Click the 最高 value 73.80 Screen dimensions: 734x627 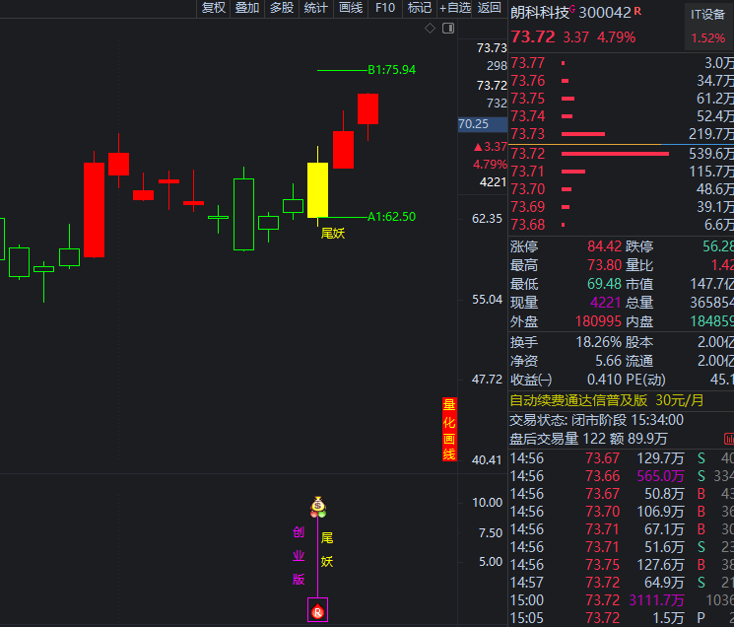(x=604, y=265)
